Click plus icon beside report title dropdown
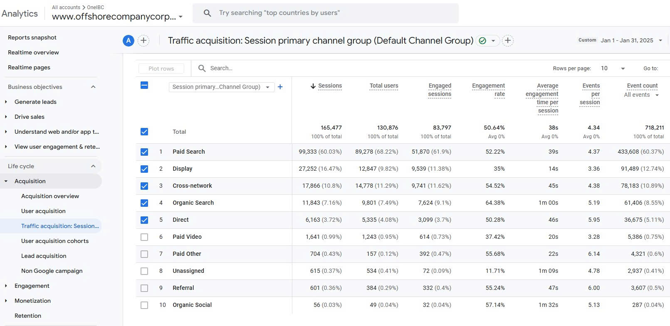This screenshot has height=326, width=670. [x=507, y=41]
